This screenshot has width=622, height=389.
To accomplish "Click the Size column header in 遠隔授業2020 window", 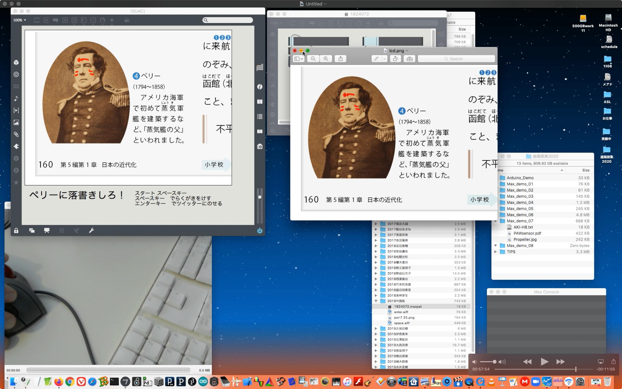I will 586,170.
